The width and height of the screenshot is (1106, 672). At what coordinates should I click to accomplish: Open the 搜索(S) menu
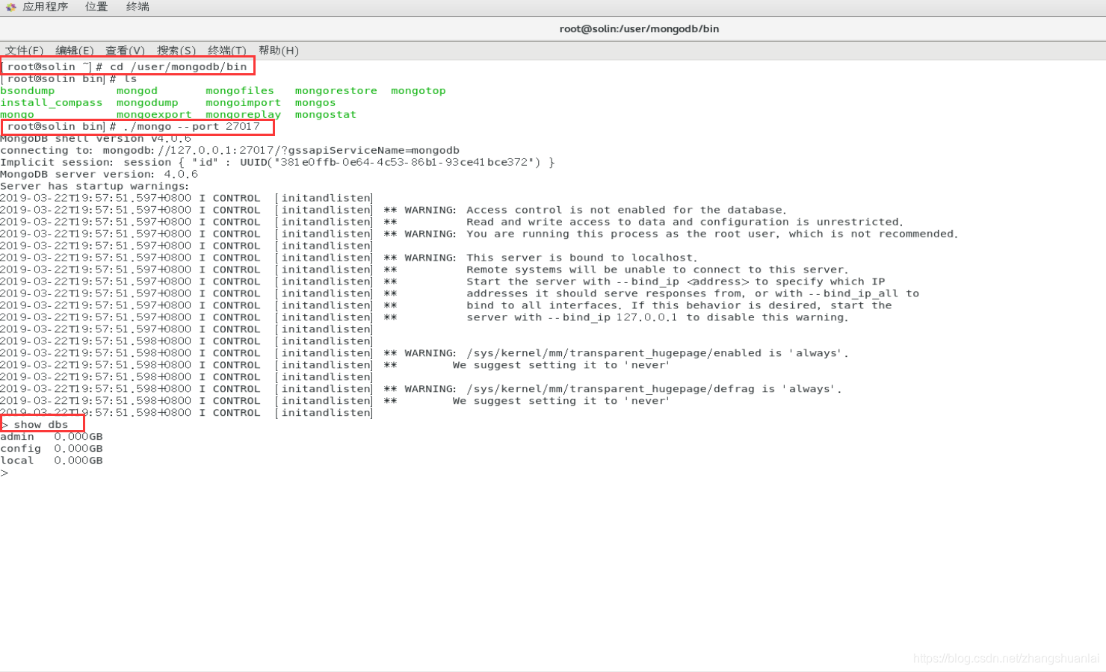pyautogui.click(x=176, y=51)
